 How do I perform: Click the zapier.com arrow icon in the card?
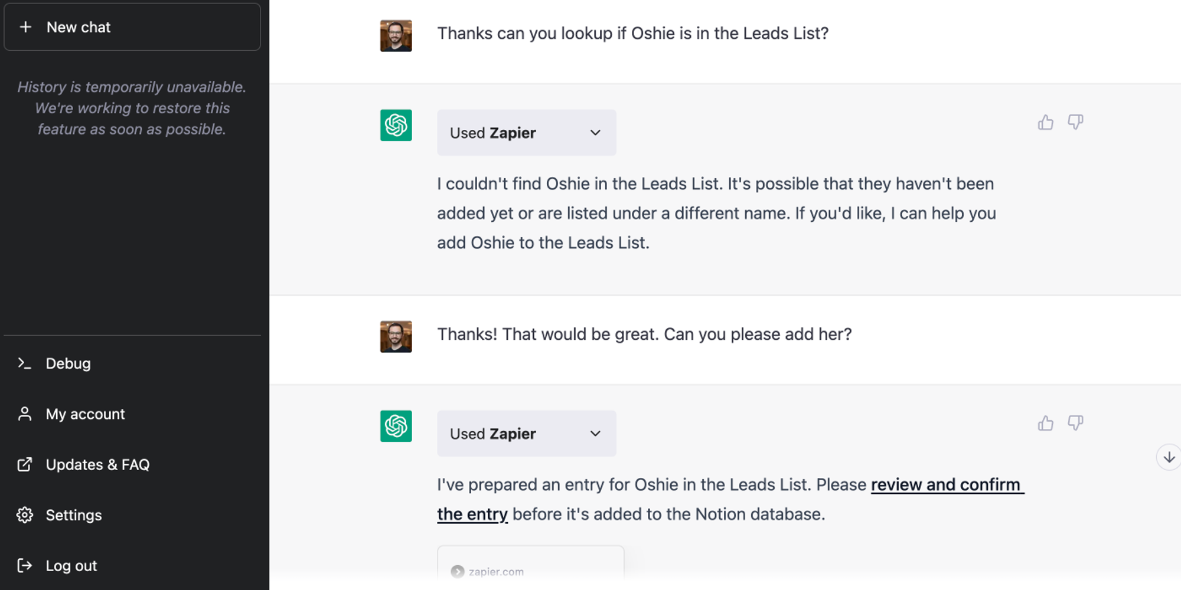click(459, 571)
